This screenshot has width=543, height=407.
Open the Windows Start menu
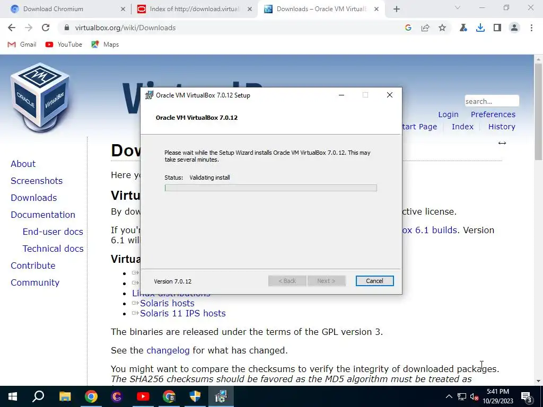13,396
